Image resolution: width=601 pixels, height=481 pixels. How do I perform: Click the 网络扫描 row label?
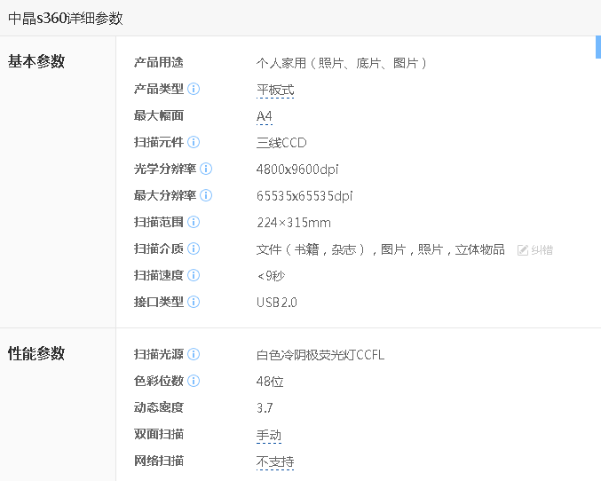click(159, 461)
